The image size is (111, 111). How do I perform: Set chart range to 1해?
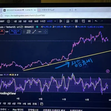coord(24,104)
